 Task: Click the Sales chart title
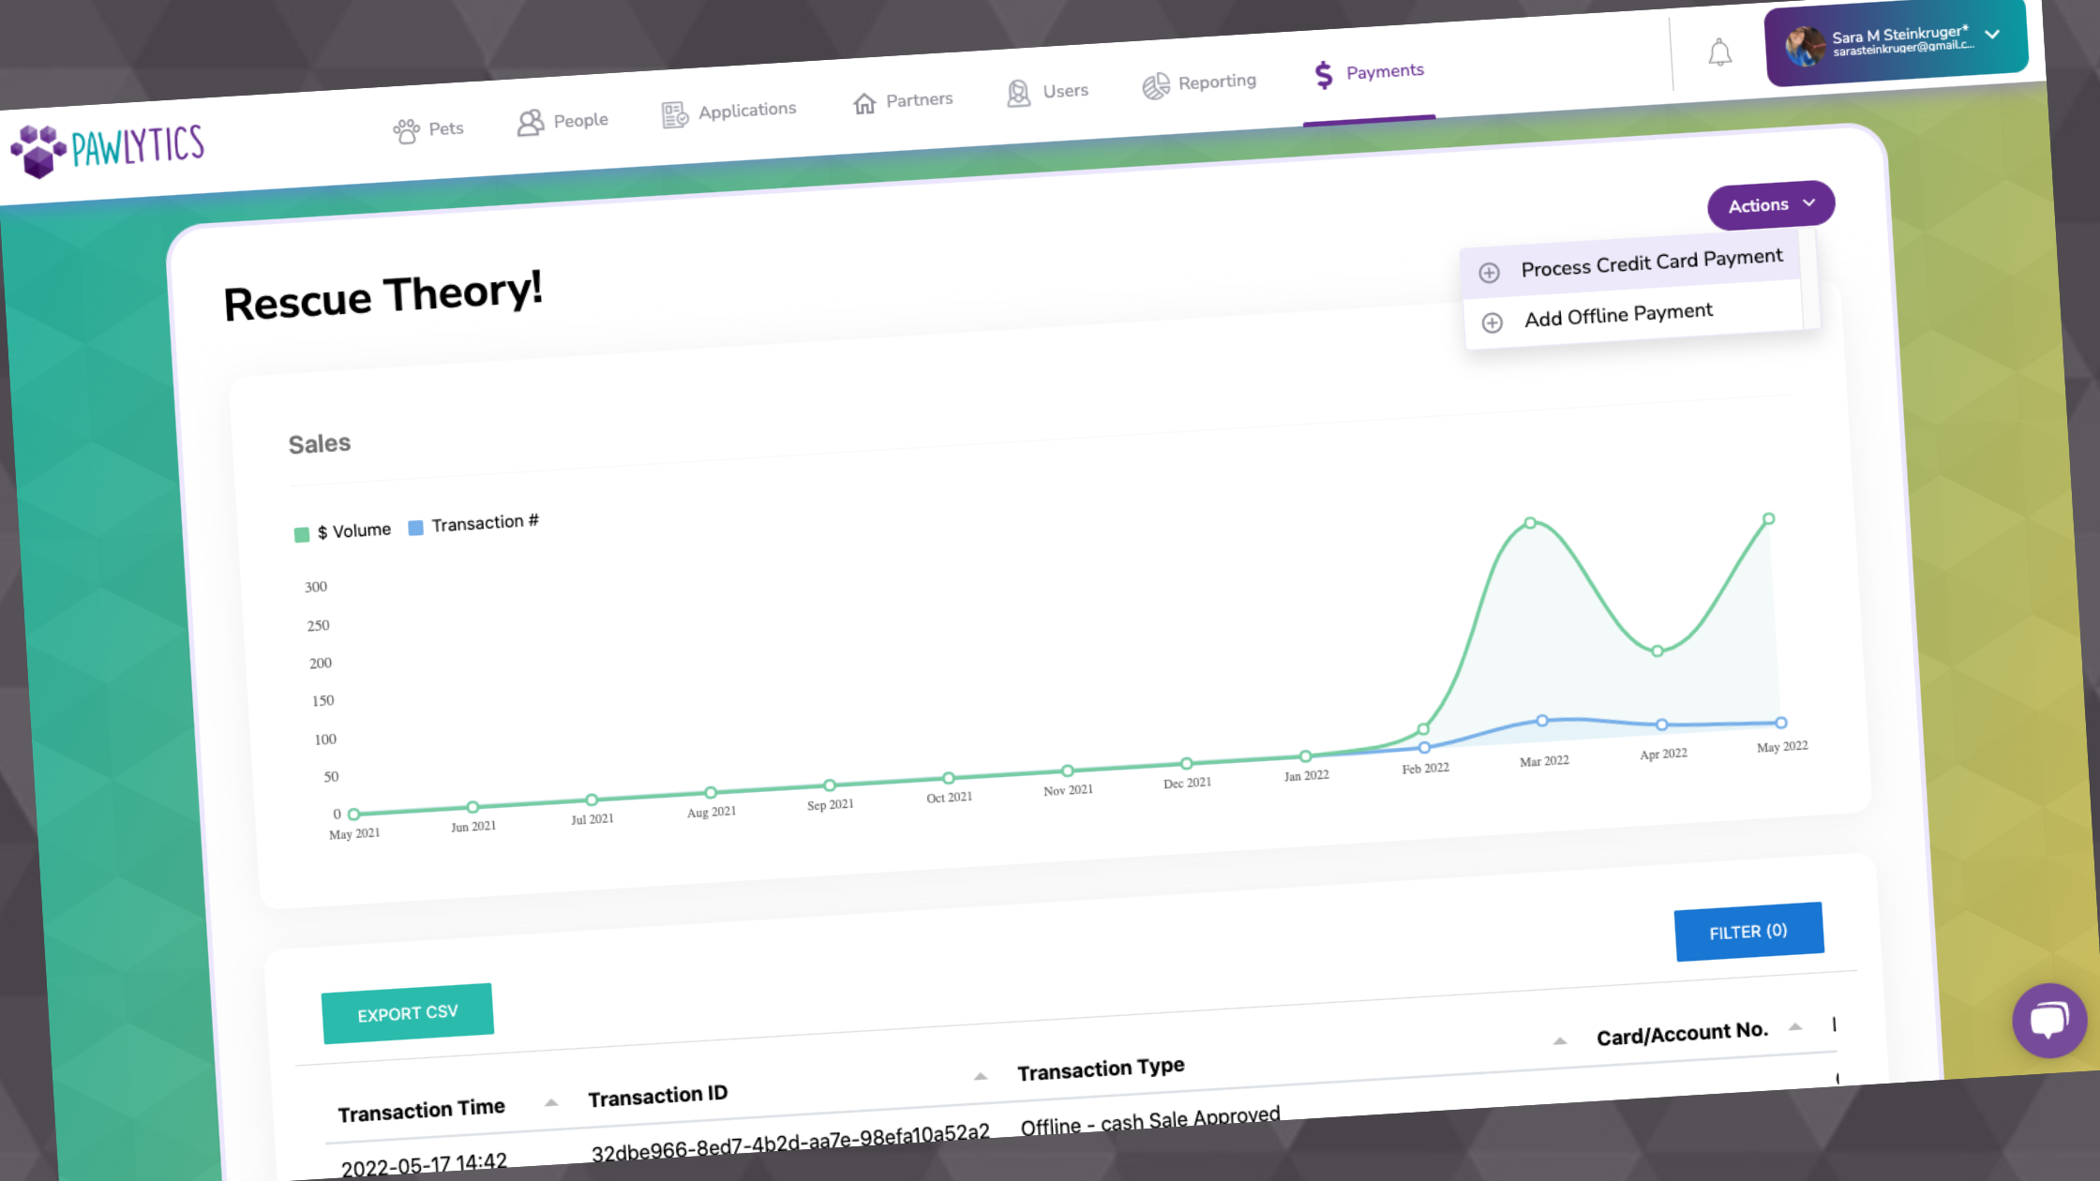(x=320, y=444)
